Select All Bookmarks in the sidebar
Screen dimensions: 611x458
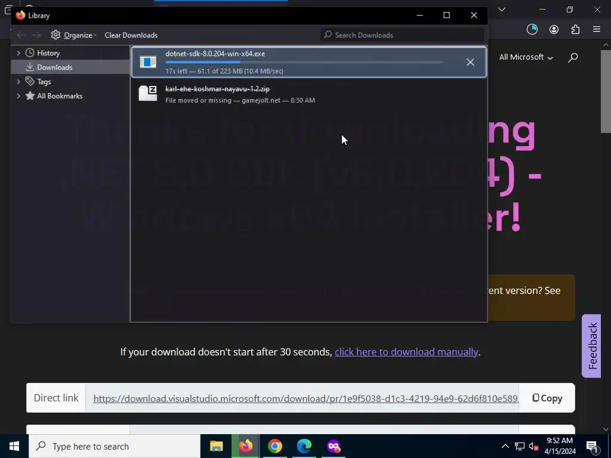click(60, 96)
